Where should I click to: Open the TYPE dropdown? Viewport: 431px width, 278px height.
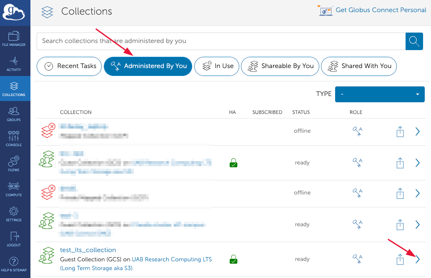380,94
